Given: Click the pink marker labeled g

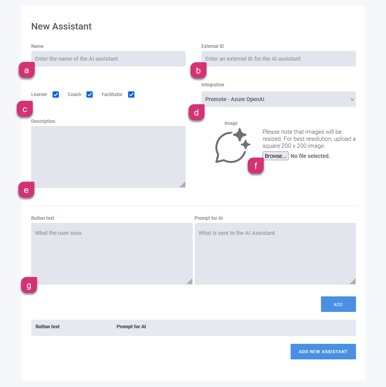Looking at the screenshot, I should tap(29, 286).
